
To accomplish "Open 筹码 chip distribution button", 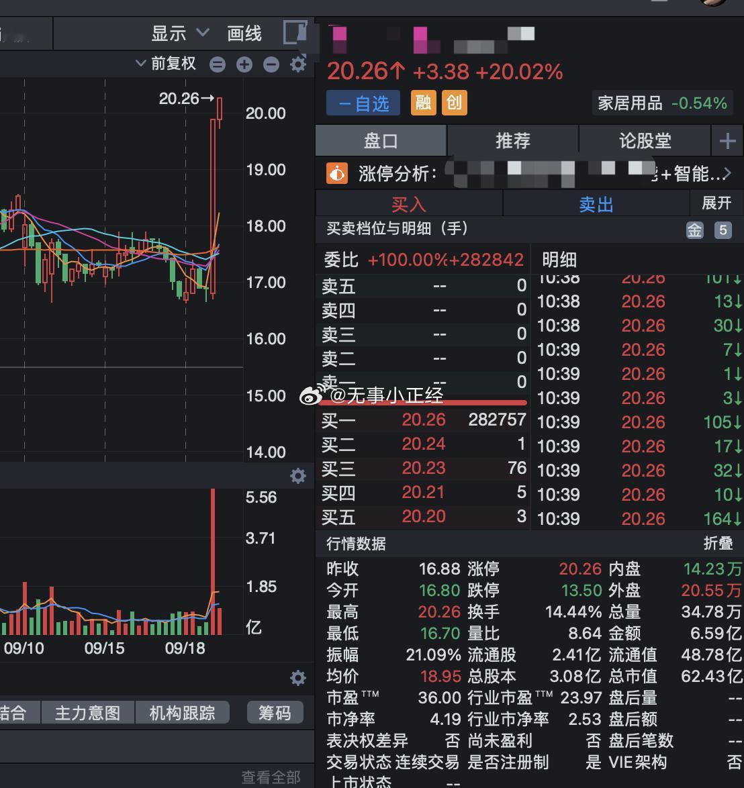I will point(275,713).
